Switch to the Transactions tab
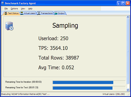The width and height of the screenshot is (131, 97). coord(45,13)
